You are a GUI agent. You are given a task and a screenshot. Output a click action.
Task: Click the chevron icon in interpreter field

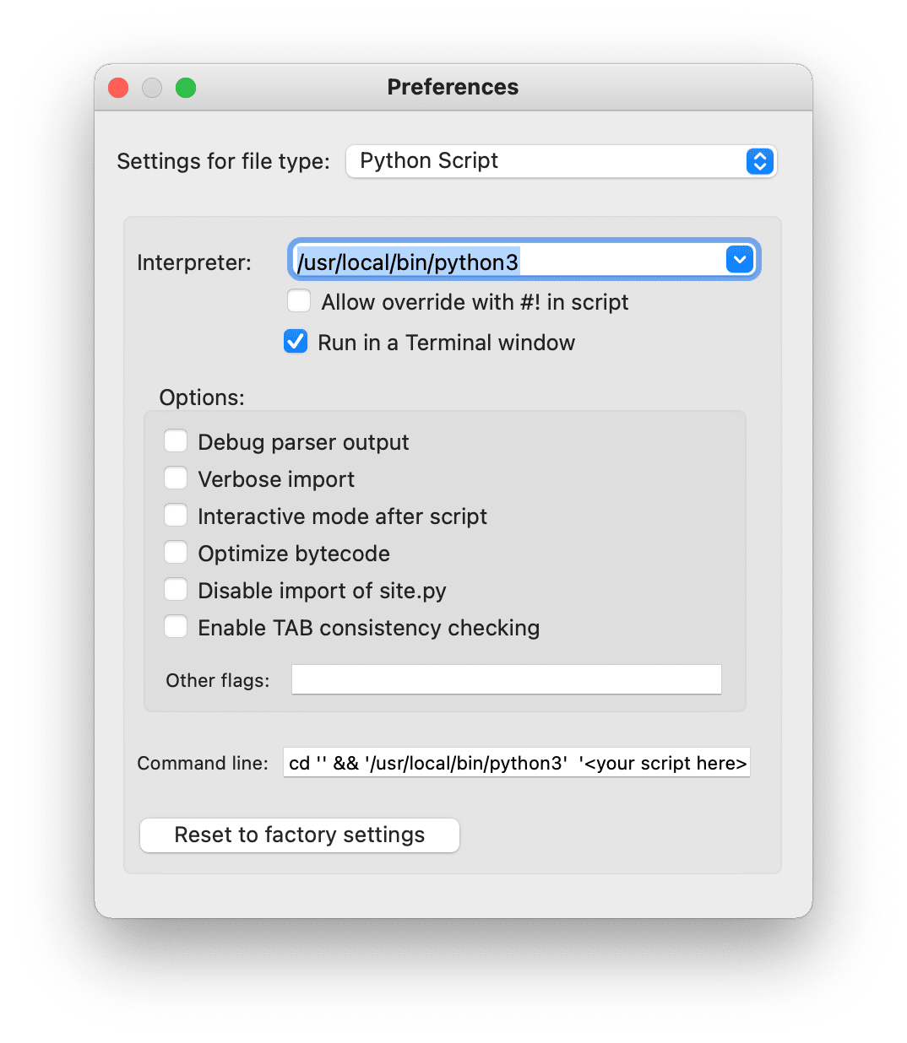739,259
